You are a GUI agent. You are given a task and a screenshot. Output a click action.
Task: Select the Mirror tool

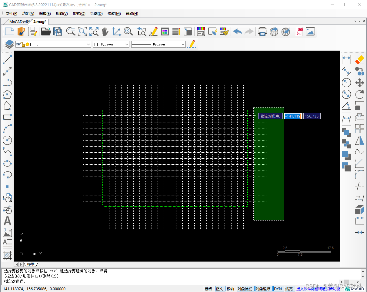coord(359,140)
